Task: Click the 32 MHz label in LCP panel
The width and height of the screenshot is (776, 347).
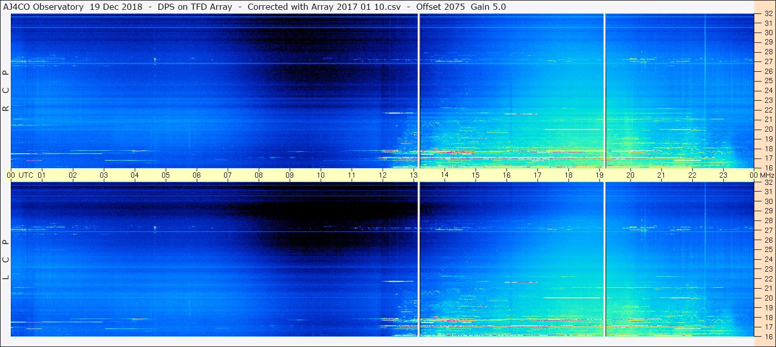Action: 768,182
